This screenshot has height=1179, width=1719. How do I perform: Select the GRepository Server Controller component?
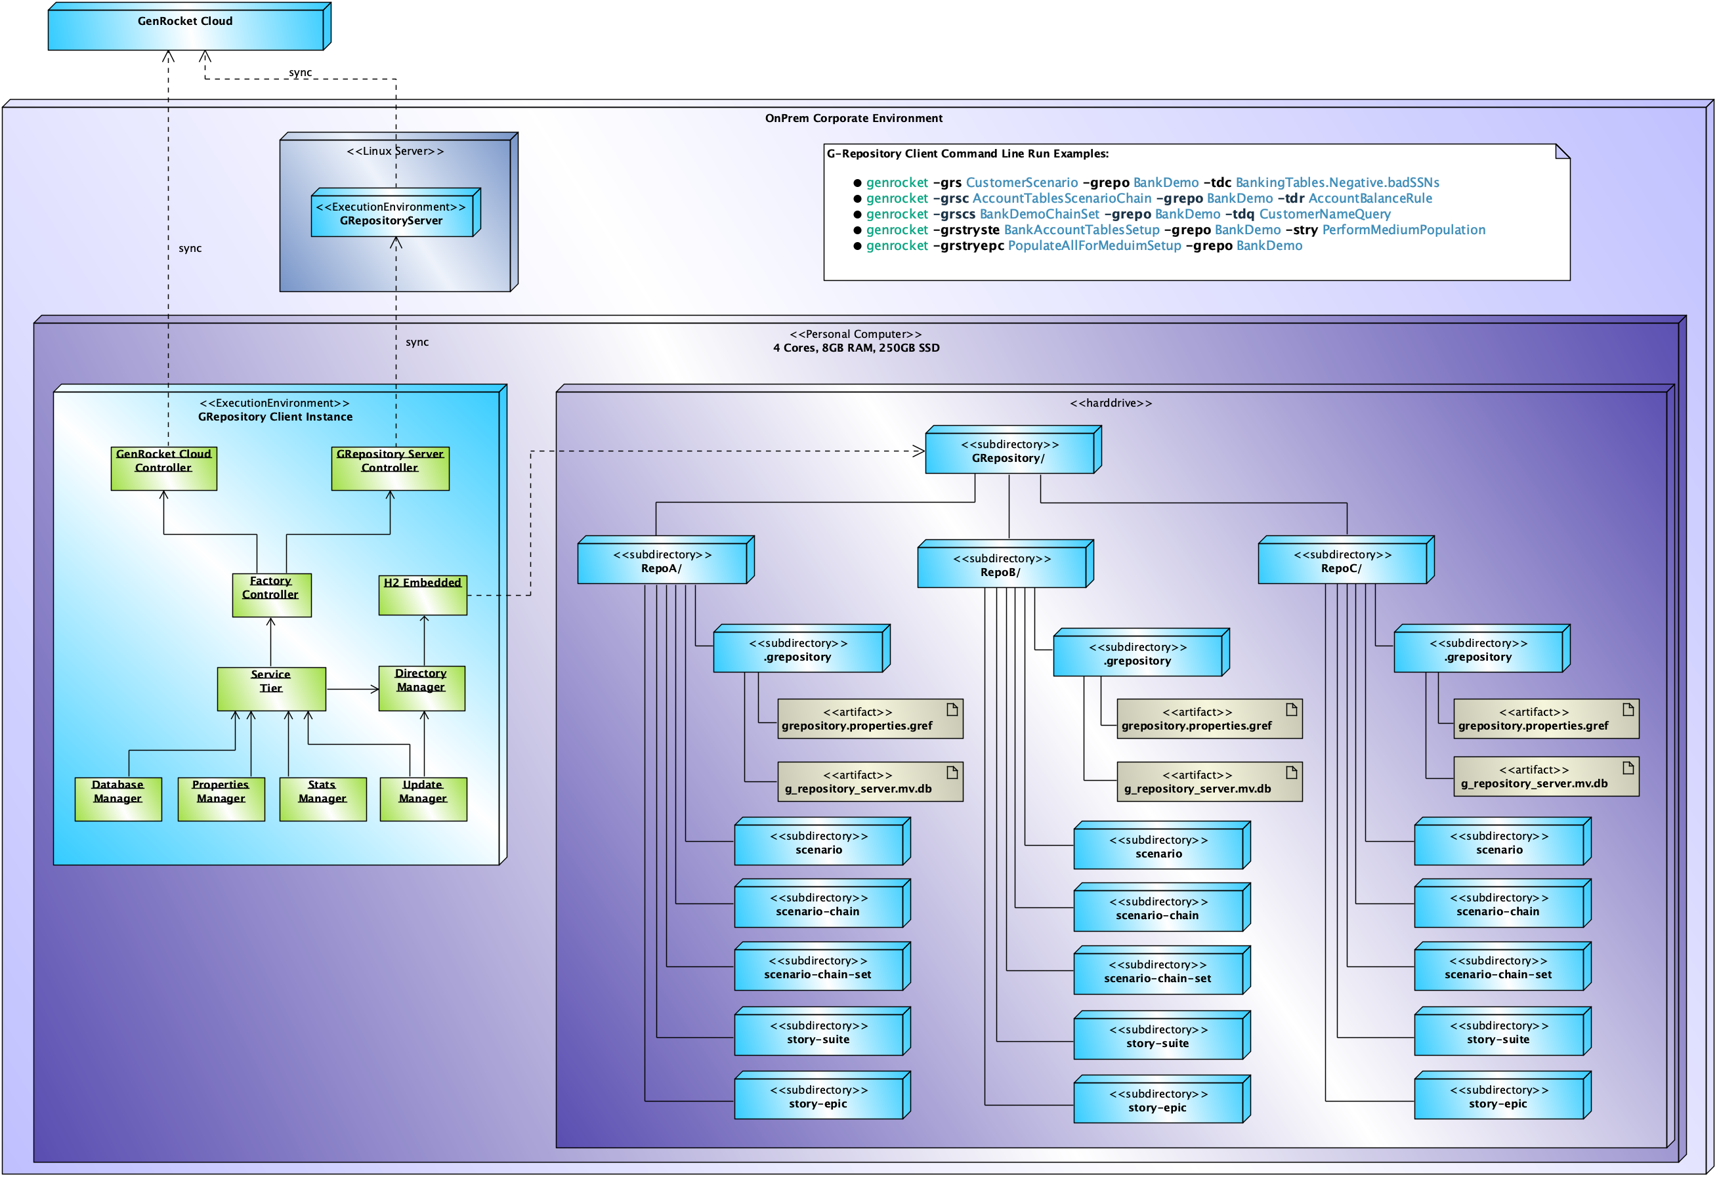point(390,469)
